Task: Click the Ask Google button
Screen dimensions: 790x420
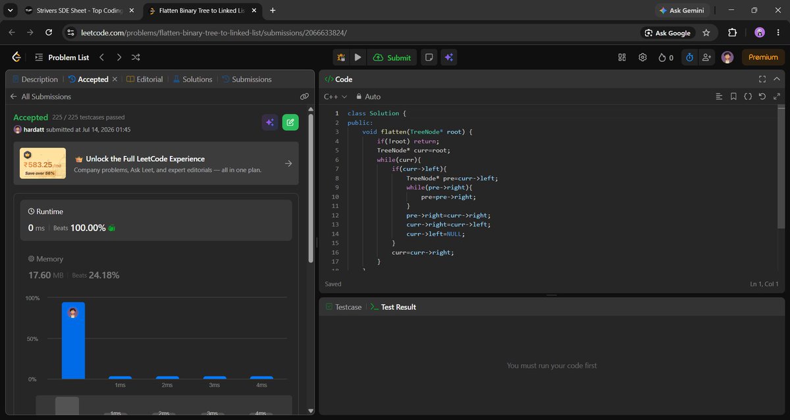Action: pos(668,33)
